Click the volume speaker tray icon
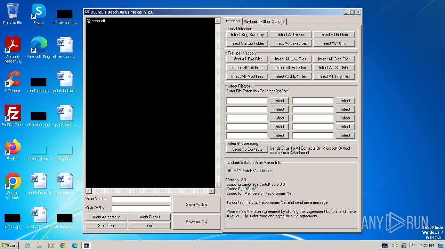Image resolution: width=445 pixels, height=250 pixels. [395, 245]
